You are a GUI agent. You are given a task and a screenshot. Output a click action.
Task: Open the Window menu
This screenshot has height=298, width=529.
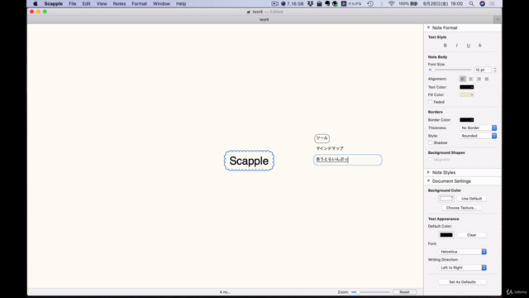pos(161,3)
